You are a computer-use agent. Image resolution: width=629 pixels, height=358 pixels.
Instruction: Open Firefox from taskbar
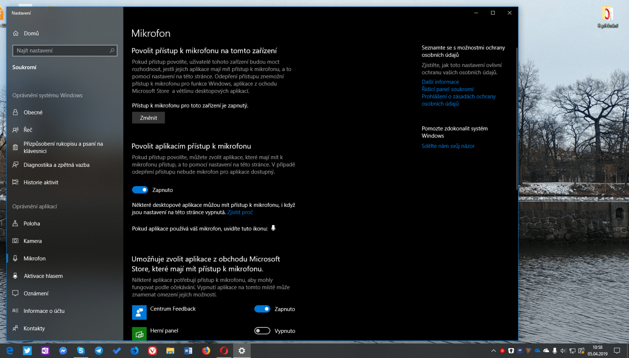click(x=206, y=351)
